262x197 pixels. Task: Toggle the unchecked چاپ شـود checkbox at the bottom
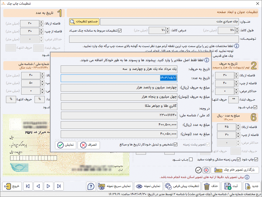click(191, 160)
